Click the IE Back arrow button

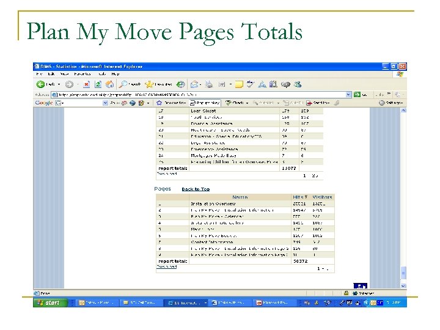(x=41, y=84)
